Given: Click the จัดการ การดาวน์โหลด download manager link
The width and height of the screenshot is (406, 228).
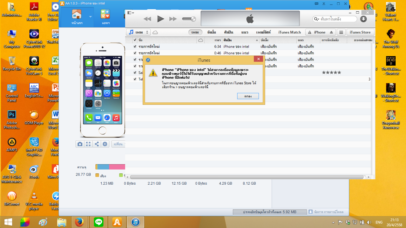Looking at the screenshot, I should pyautogui.click(x=326, y=212).
